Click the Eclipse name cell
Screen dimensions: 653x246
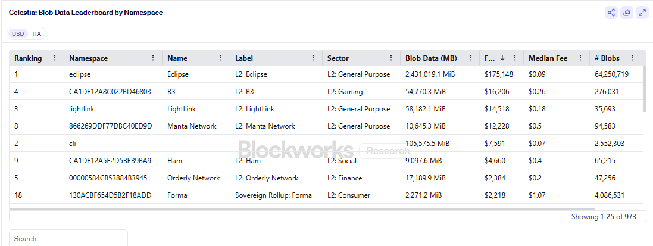pos(178,74)
